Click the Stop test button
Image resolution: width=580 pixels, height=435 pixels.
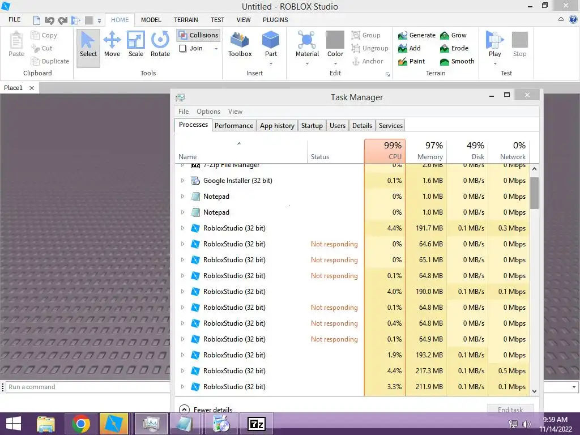click(520, 44)
